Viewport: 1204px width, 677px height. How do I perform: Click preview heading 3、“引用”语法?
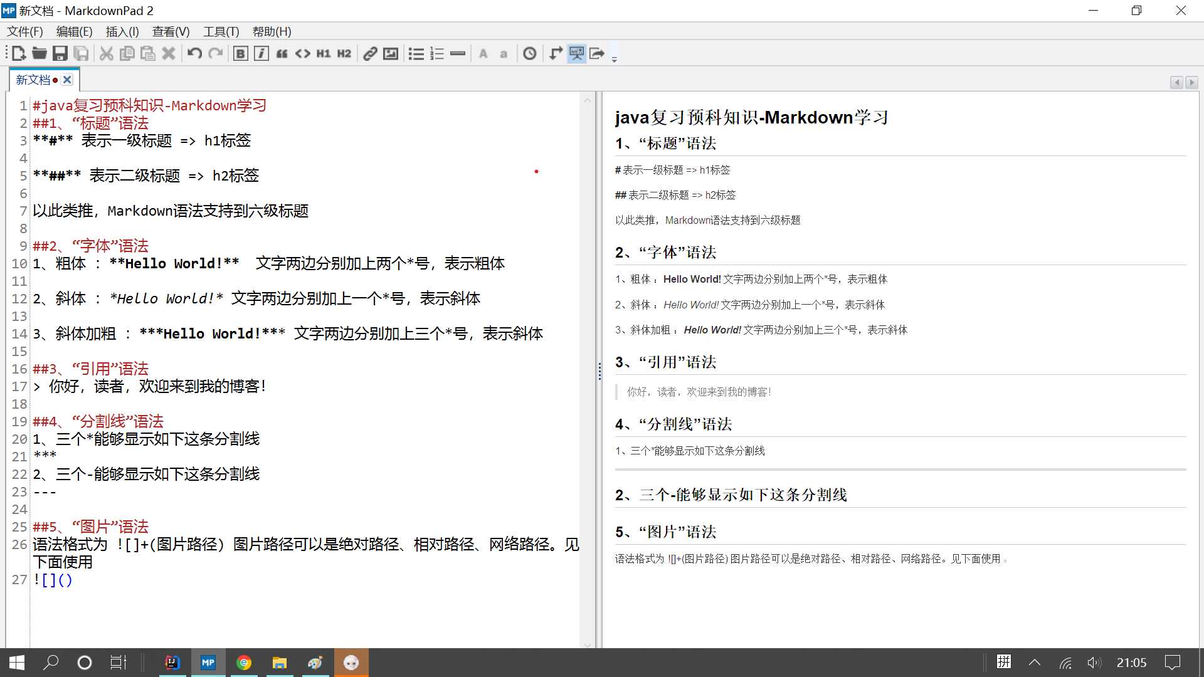[665, 362]
